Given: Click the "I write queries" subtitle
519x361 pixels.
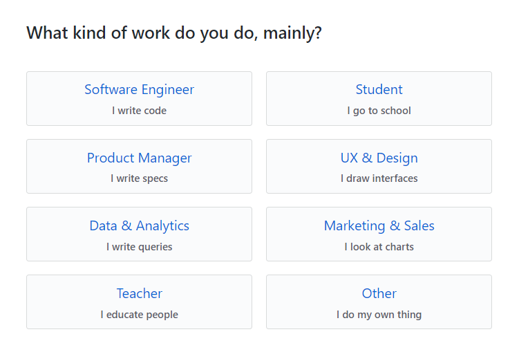Looking at the screenshot, I should point(139,247).
